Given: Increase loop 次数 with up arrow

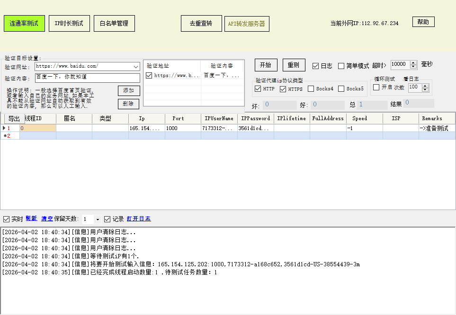Looking at the screenshot, I should click(x=425, y=86).
